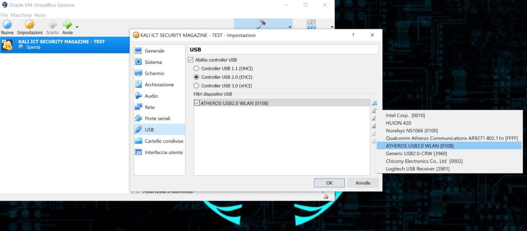The height and width of the screenshot is (231, 527).
Task: Choose Intel Corp. [0010] device
Action: click(x=449, y=115)
